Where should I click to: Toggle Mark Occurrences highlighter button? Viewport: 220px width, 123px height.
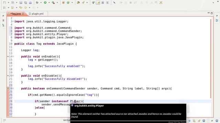tap(98, 2)
